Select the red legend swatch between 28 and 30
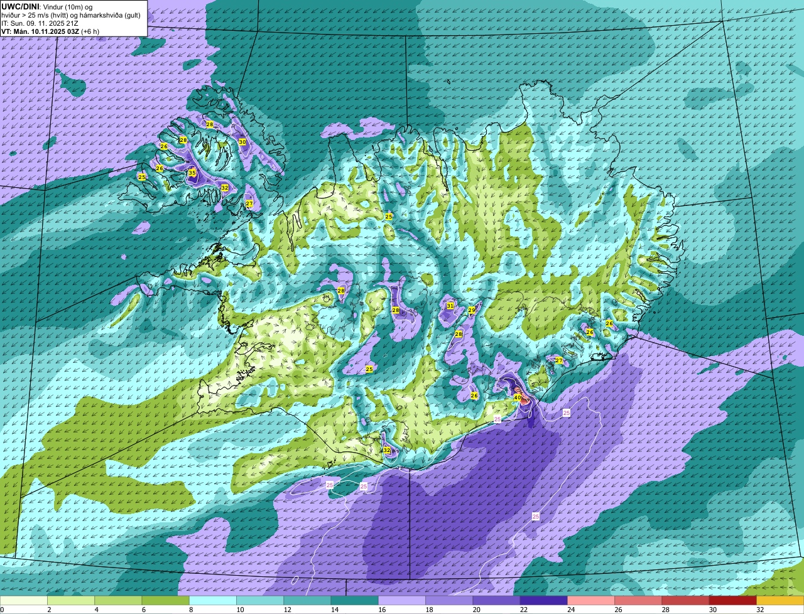 685,600
